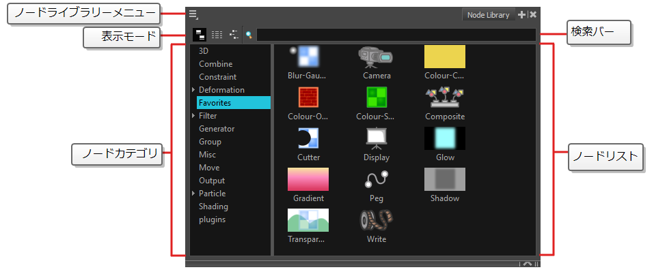This screenshot has height=274, width=654.
Task: Click in the node search bar
Action: coord(395,33)
